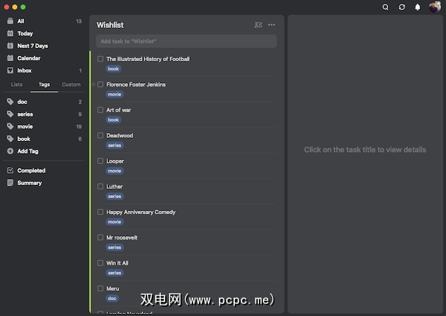
Task: Switch to the Custom tab
Action: pos(71,84)
